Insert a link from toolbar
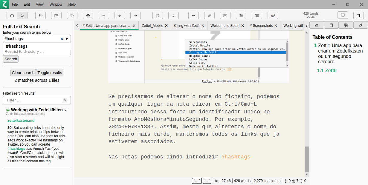 [209, 15]
